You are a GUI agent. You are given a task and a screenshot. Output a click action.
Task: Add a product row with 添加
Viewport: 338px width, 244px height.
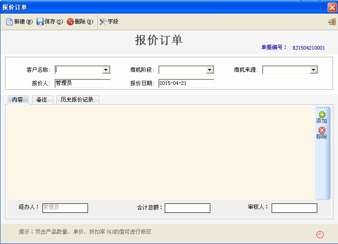(322, 118)
